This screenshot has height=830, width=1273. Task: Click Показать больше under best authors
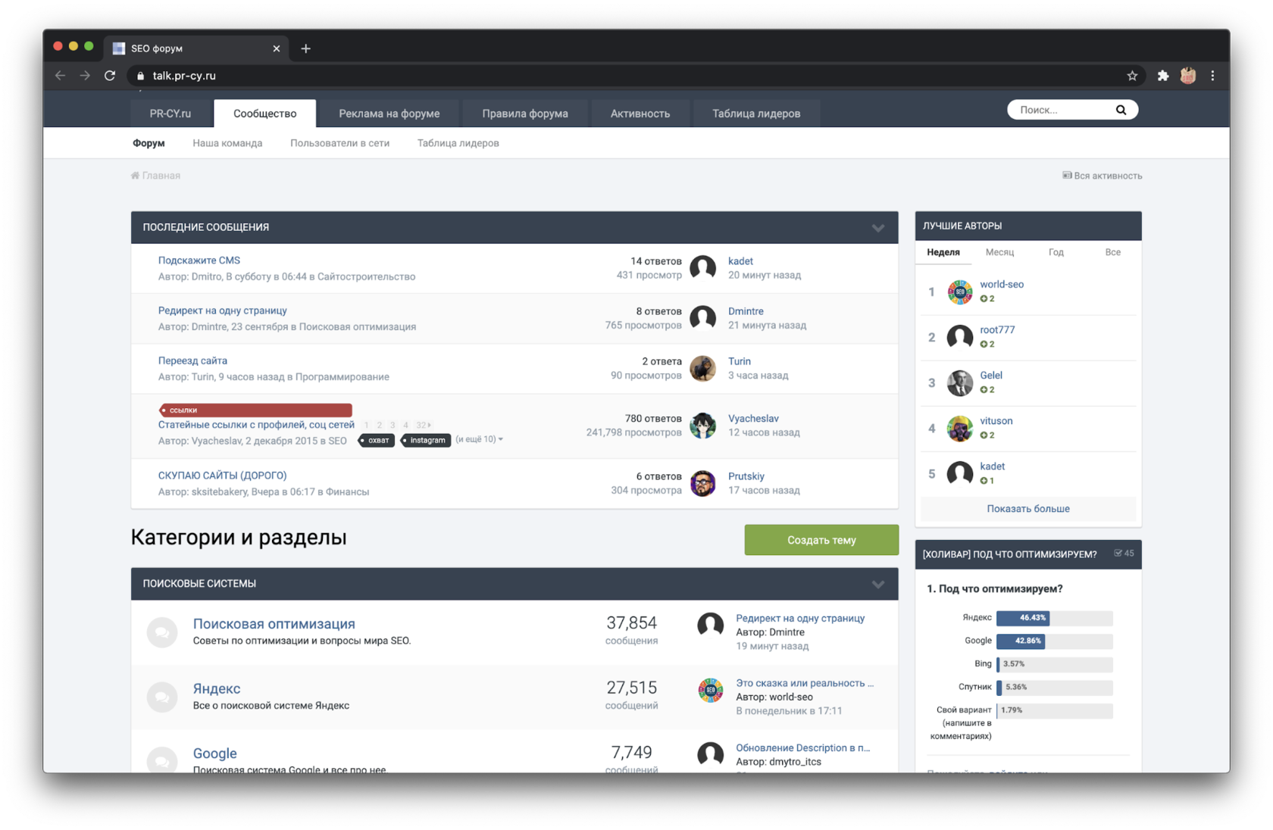tap(1028, 509)
